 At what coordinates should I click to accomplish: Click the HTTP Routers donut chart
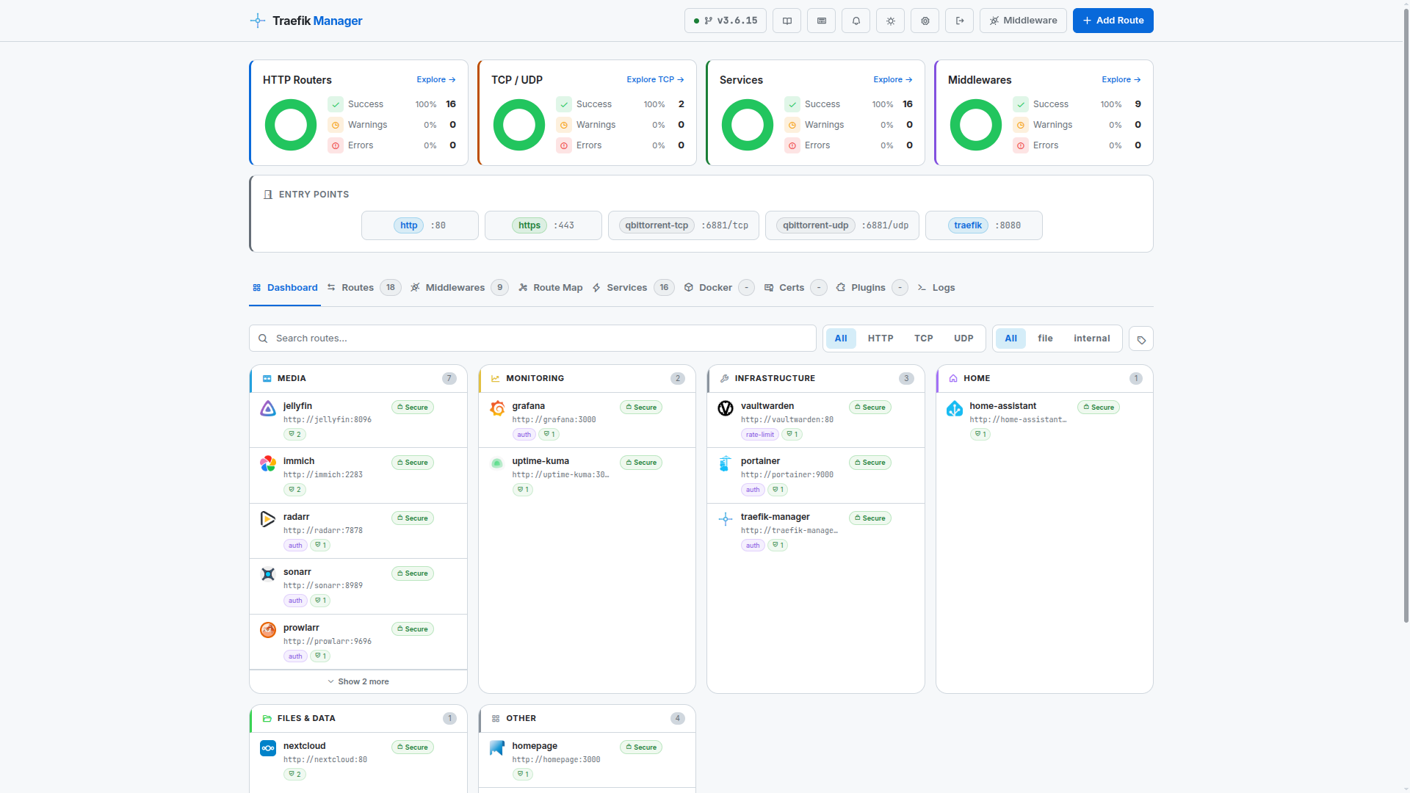pos(291,125)
